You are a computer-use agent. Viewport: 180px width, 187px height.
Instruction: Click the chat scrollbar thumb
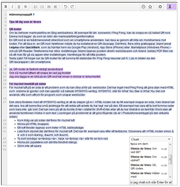170,159
